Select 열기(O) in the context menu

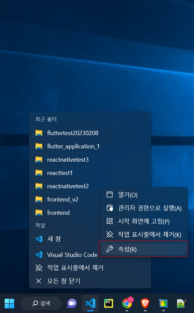(144, 195)
